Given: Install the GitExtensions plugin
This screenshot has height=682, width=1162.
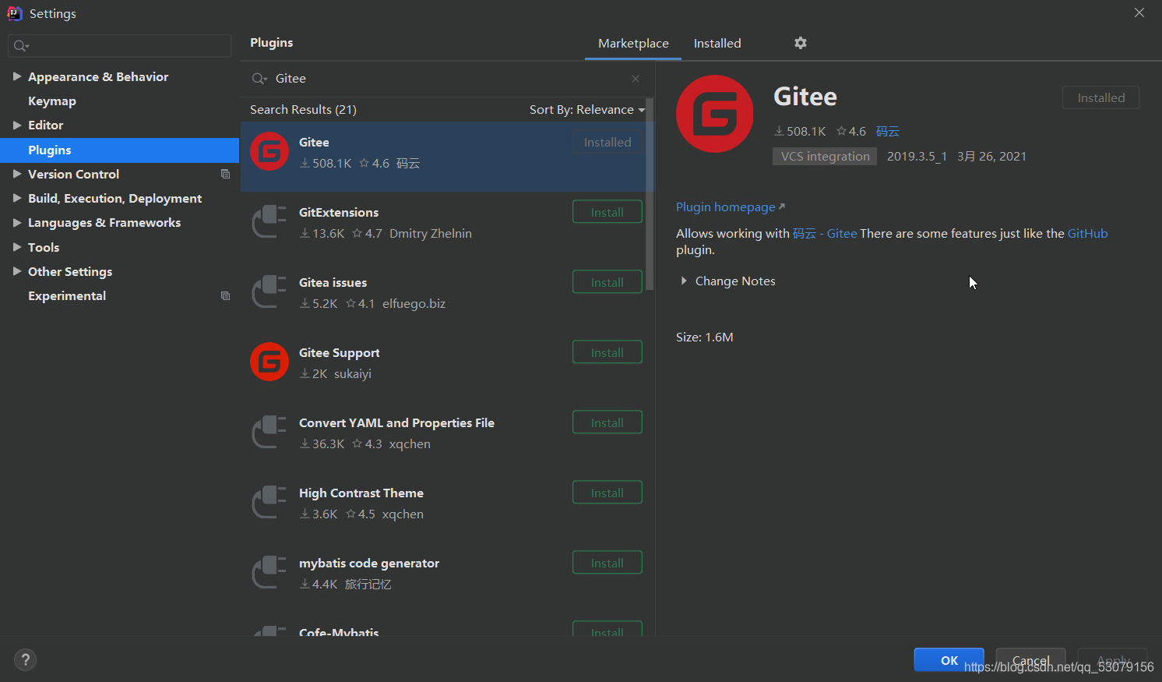Looking at the screenshot, I should point(607,212).
